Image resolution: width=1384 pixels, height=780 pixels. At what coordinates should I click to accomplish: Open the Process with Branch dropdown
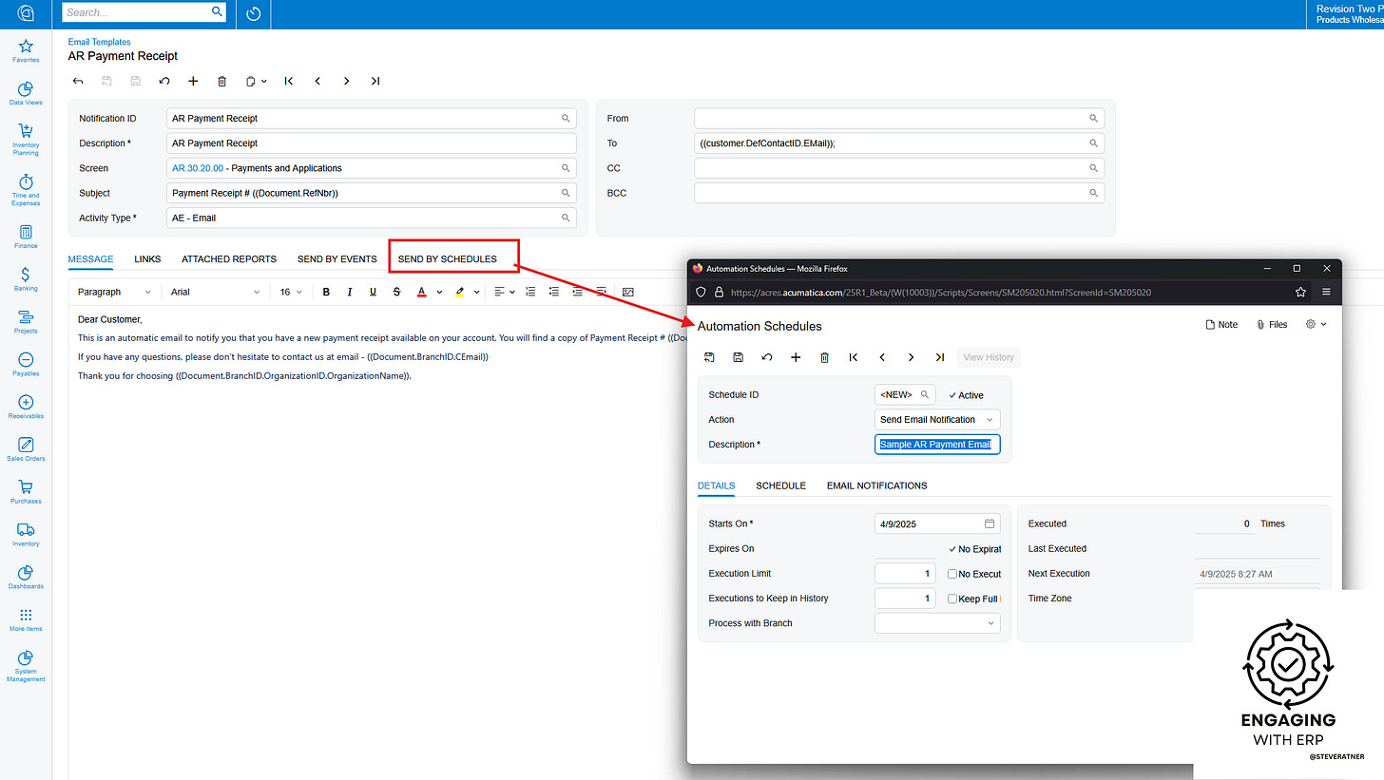(937, 623)
